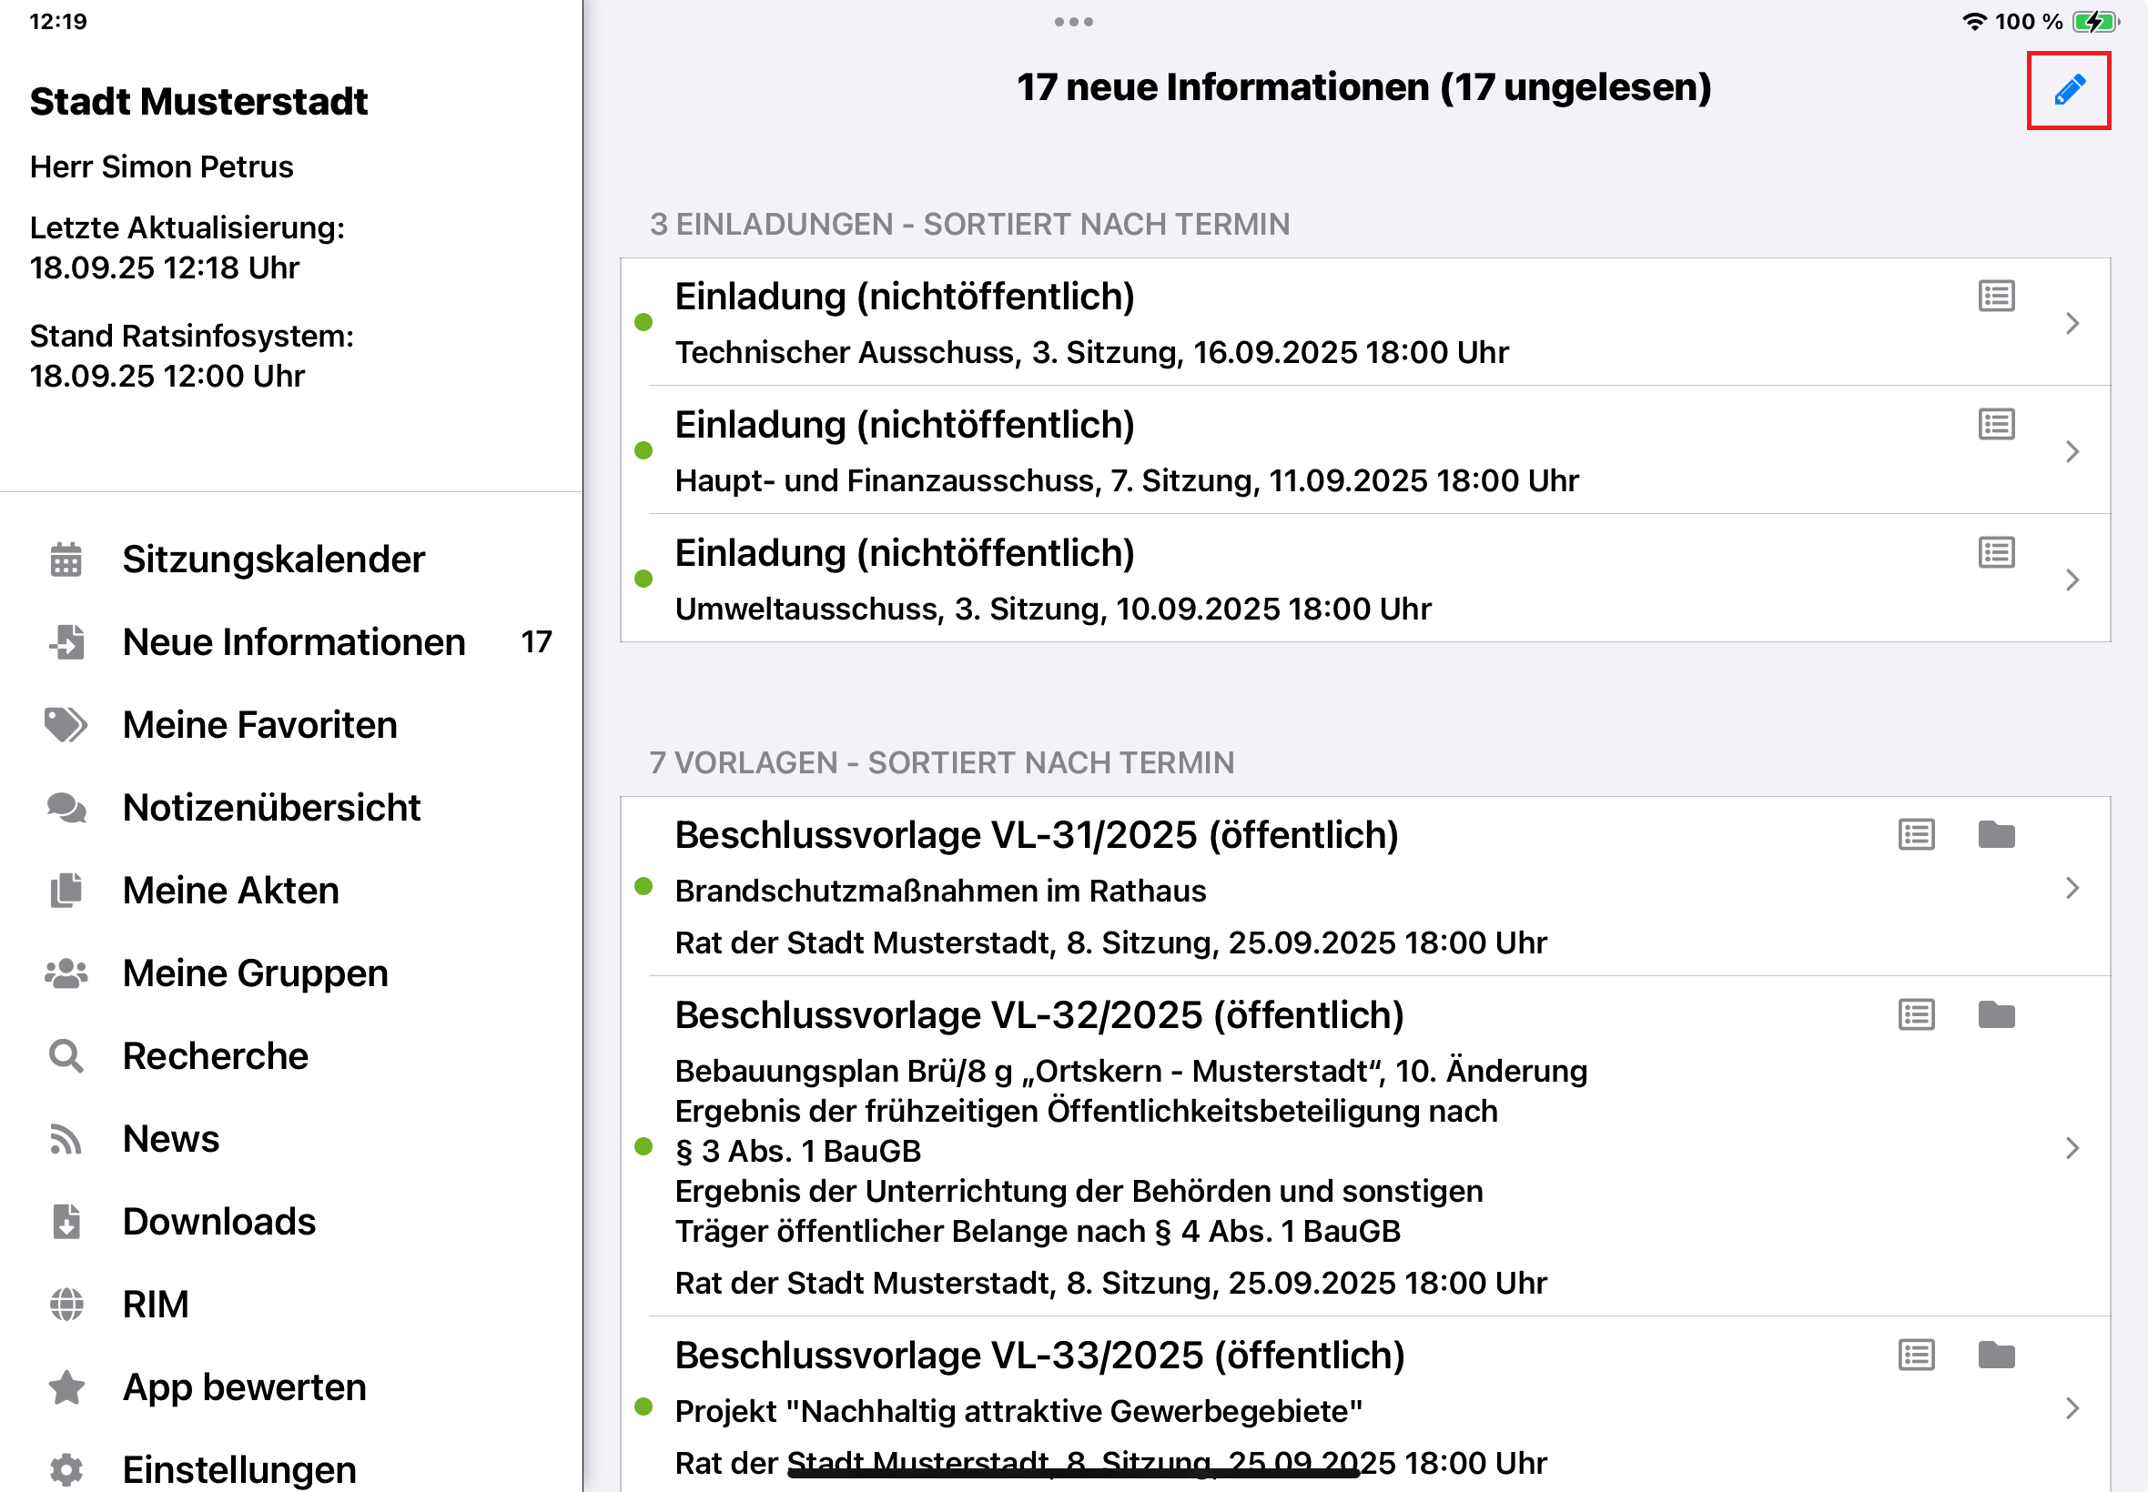The width and height of the screenshot is (2148, 1492).
Task: Open Neue Informationen in the sidebar
Action: (293, 642)
